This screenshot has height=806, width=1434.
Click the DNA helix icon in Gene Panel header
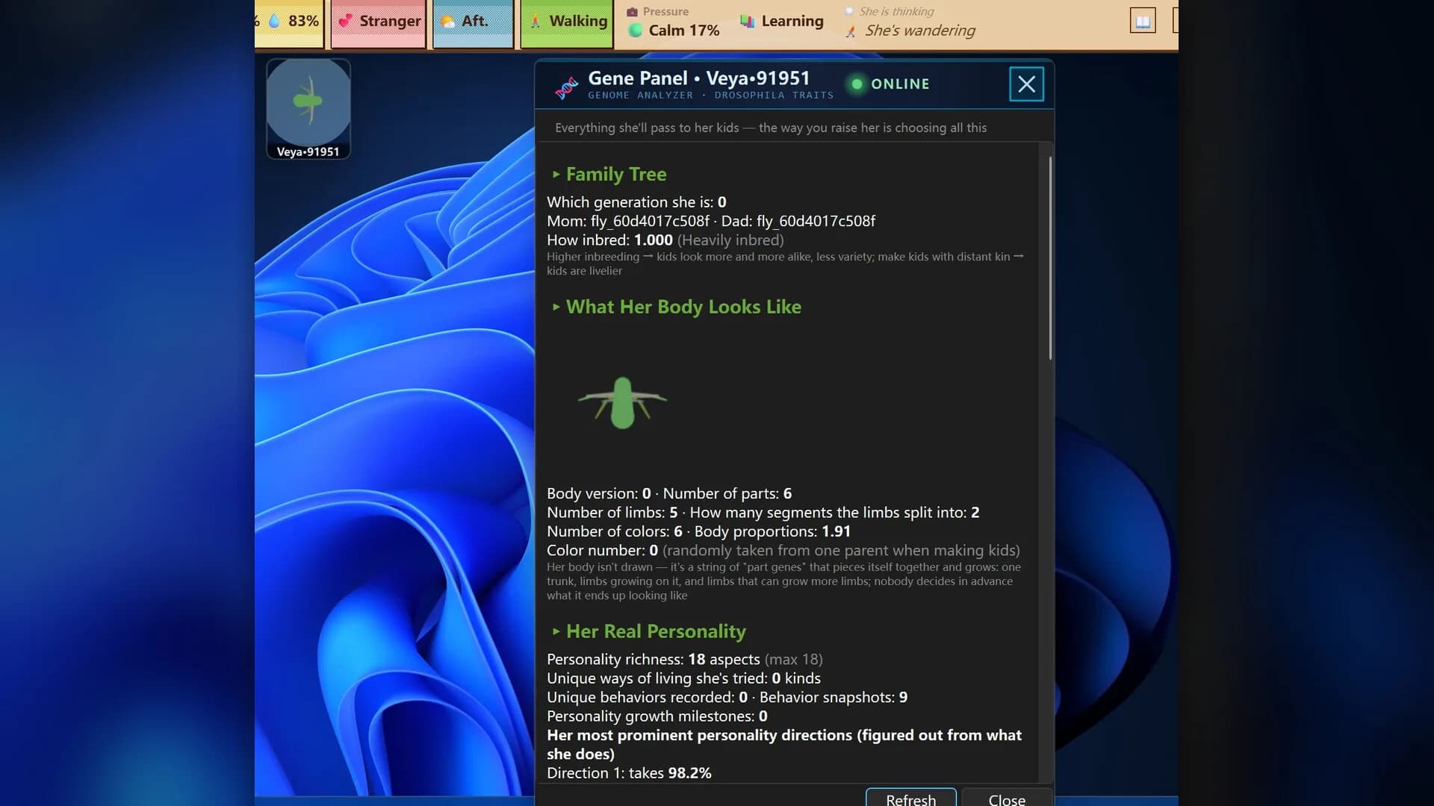pos(567,87)
